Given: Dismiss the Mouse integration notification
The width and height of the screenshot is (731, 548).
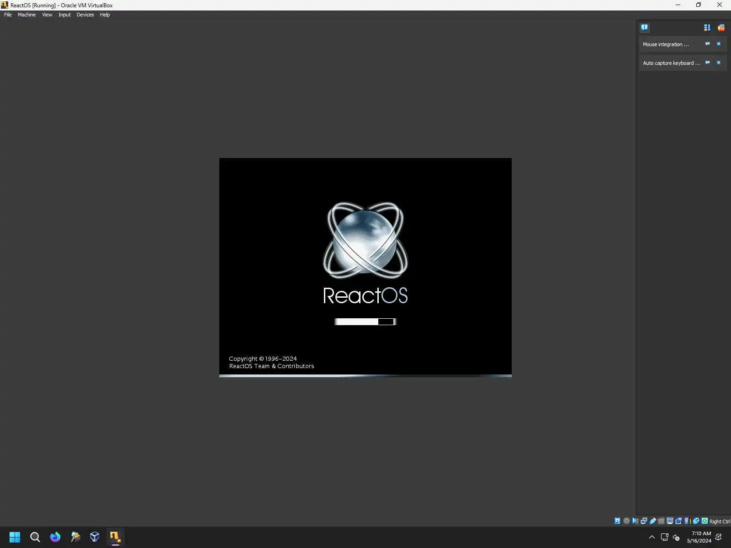Looking at the screenshot, I should click(x=719, y=44).
